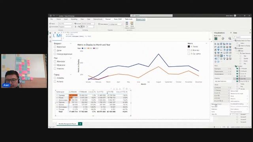
Task: Check the Женское slicer checkbox
Action: click(55, 62)
